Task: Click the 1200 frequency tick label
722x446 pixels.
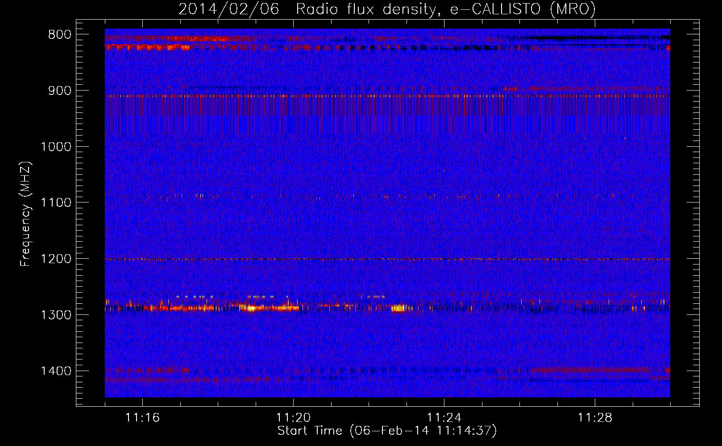Action: [x=56, y=259]
